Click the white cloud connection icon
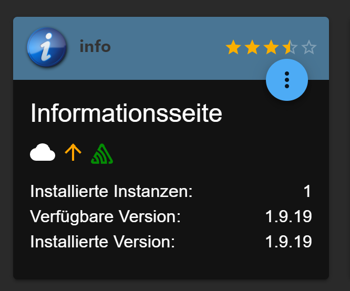The image size is (350, 291). click(x=43, y=153)
